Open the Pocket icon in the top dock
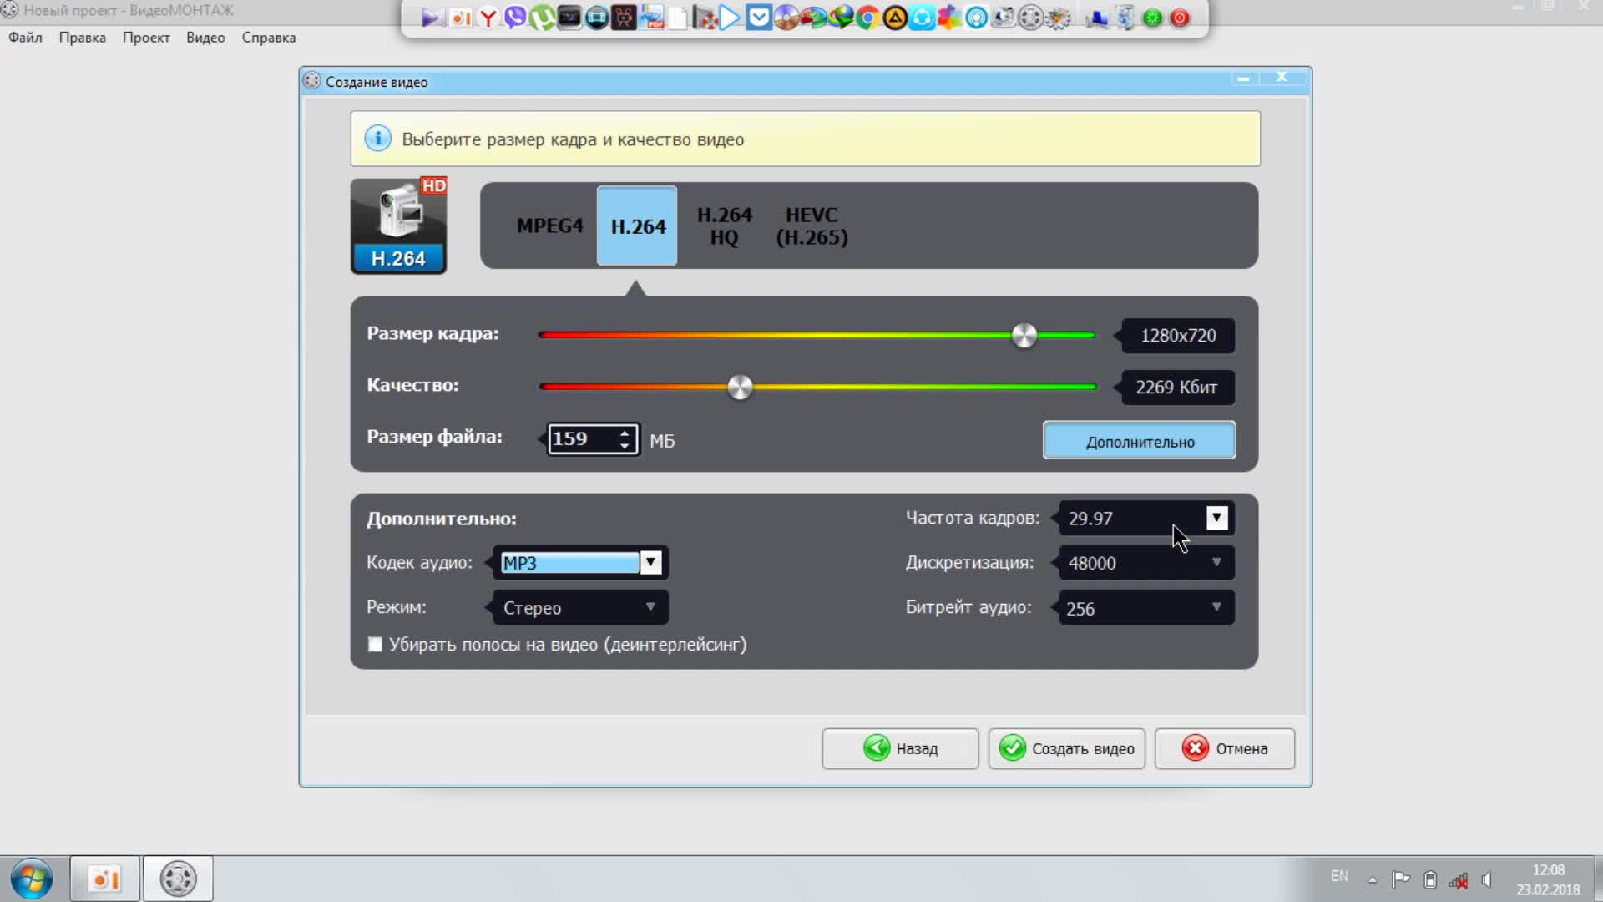Screen dimensions: 1603x902 [x=758, y=18]
